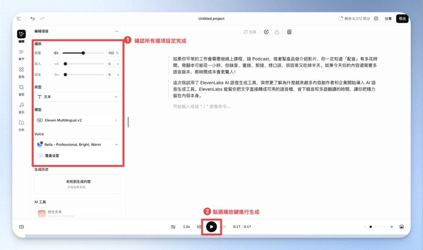Open the Eleven Multilingual v2 model selector
Screen dimensions: 423x250
(78, 120)
